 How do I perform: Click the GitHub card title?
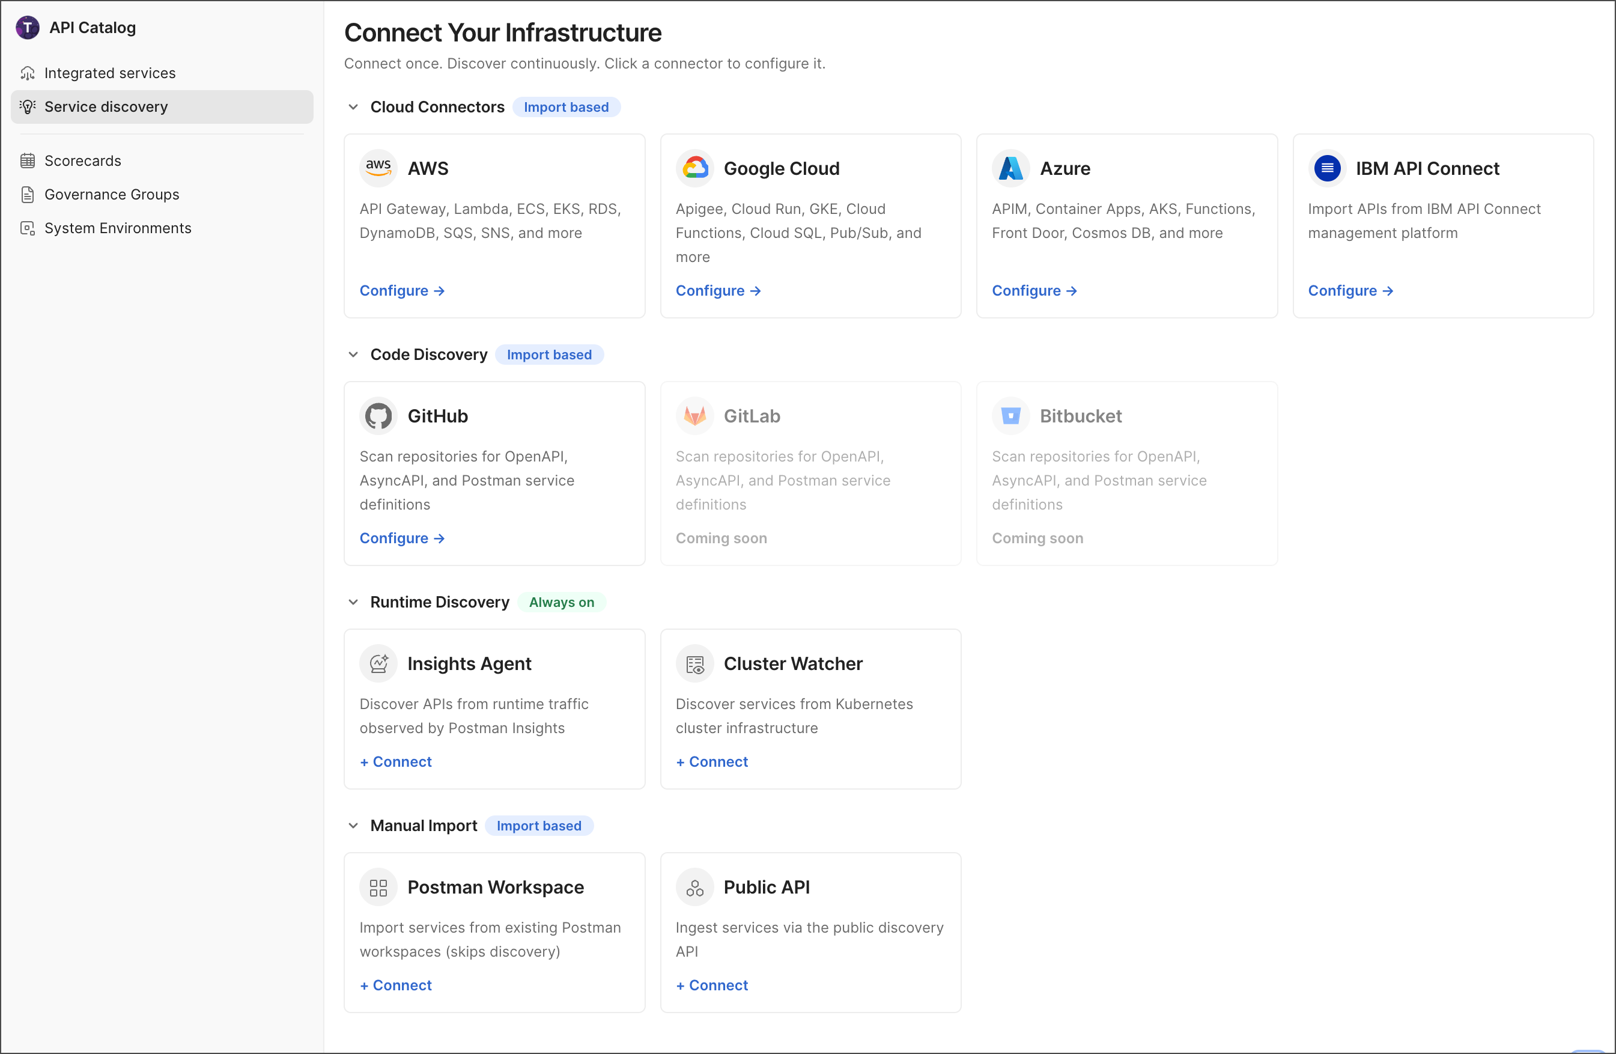point(437,416)
